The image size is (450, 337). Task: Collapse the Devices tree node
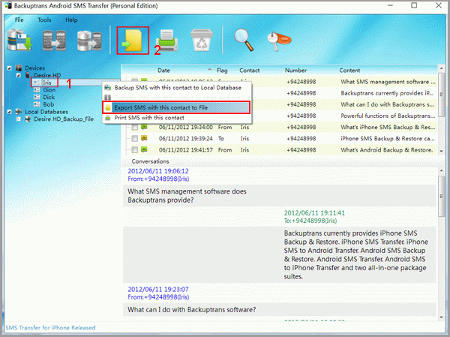10,68
